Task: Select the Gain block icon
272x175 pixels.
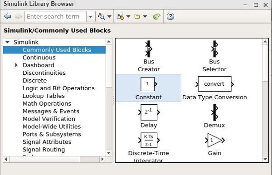Action: click(x=215, y=140)
